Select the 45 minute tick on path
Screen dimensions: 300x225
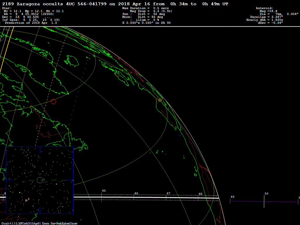click(x=101, y=197)
